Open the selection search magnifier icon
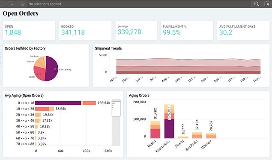 point(257,4)
